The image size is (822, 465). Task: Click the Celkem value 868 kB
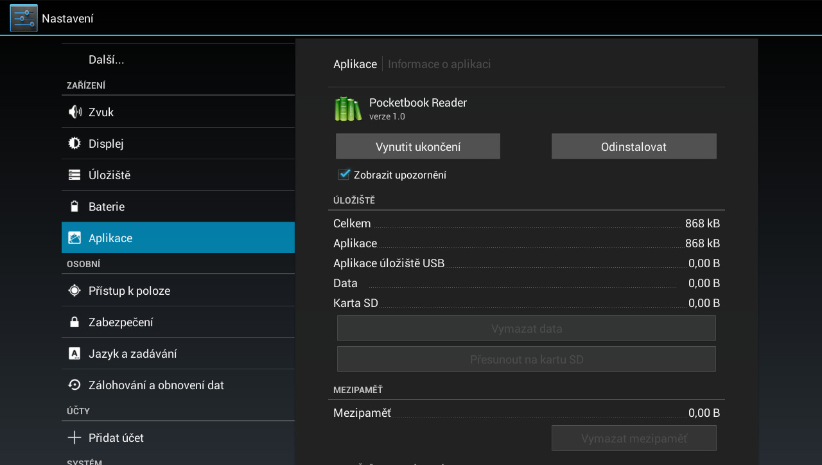703,224
